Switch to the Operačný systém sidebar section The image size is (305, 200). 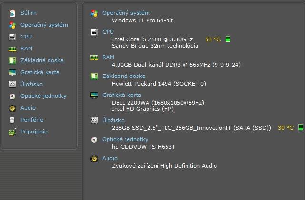(44, 25)
